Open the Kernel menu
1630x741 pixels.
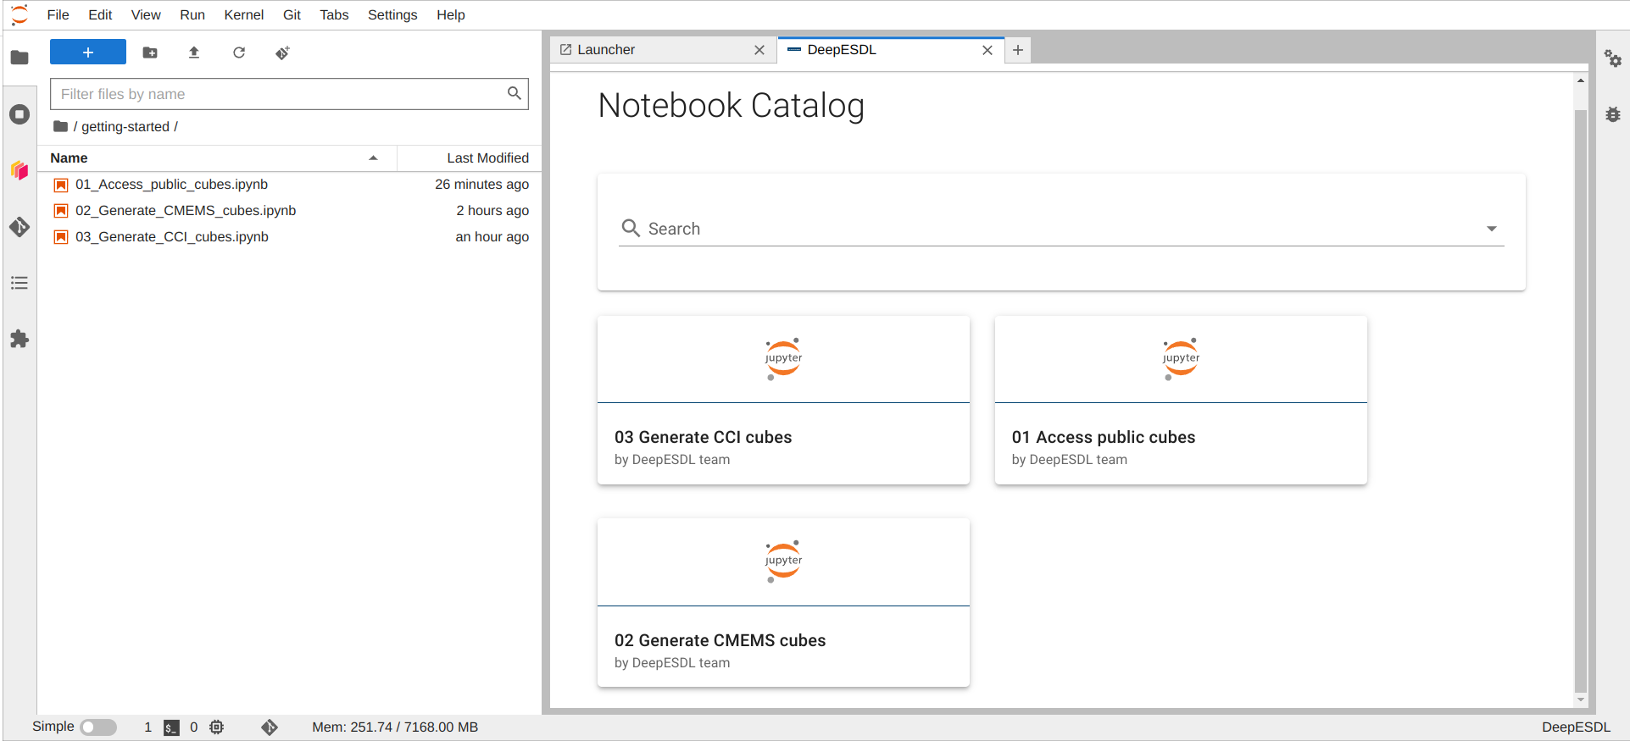click(244, 15)
